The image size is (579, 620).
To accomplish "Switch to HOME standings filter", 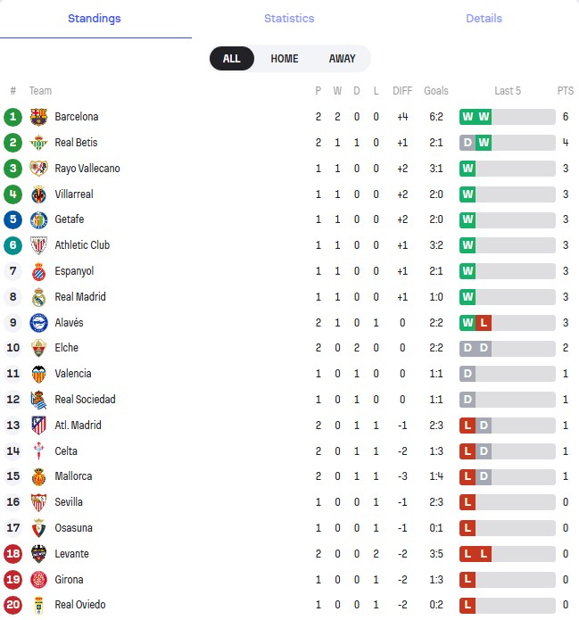I will click(285, 59).
